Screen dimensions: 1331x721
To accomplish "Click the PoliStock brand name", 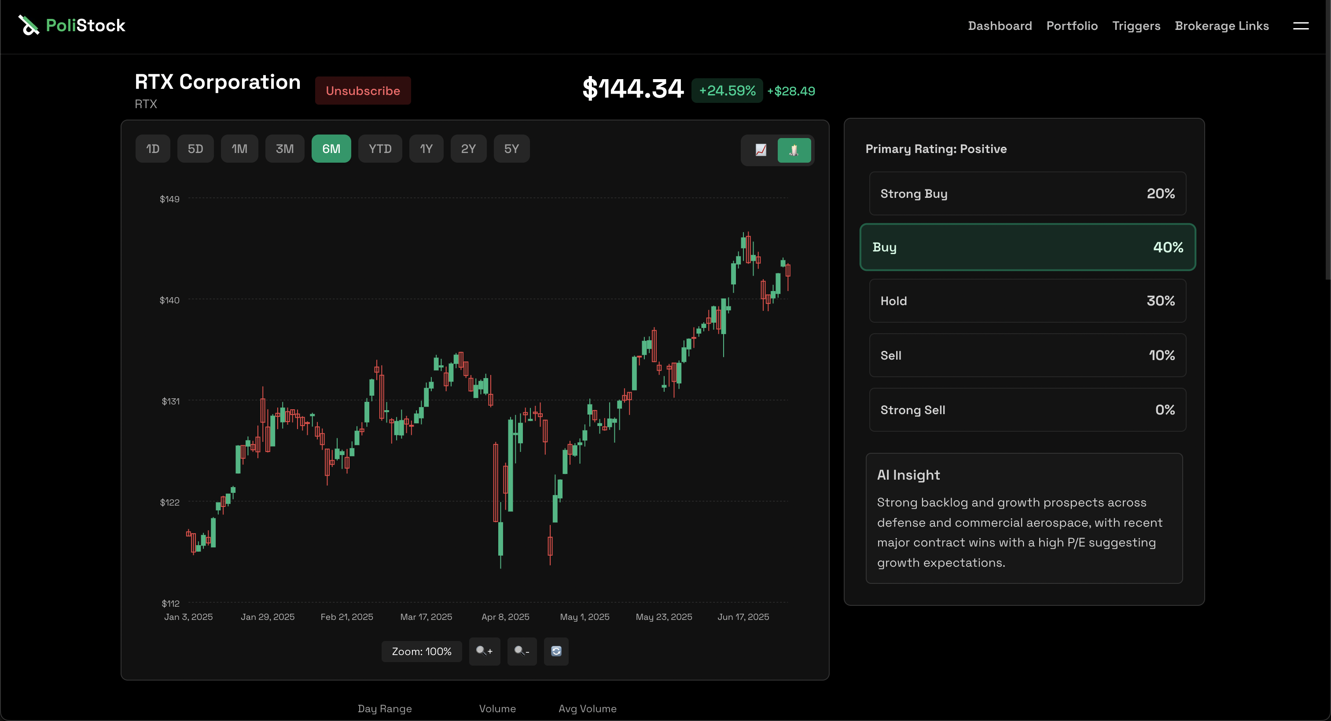I will (x=85, y=25).
